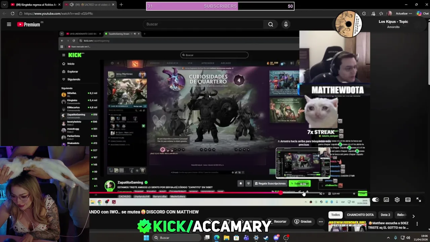Select the Todos filter chip

[x=336, y=215]
